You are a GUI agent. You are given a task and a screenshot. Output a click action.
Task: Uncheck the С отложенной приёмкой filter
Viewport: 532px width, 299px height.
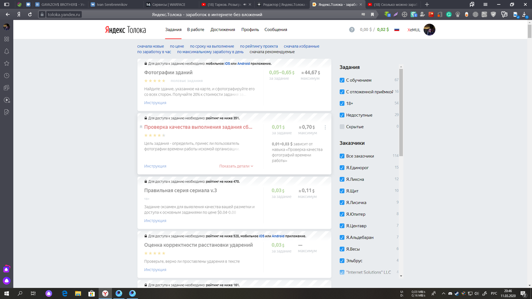click(342, 92)
